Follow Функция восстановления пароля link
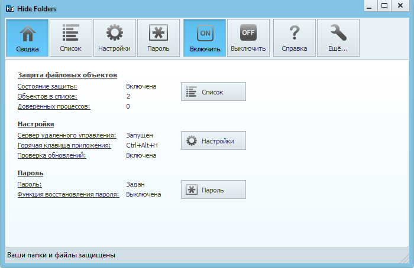Screen dimensions: 414x268 click(x=69, y=194)
